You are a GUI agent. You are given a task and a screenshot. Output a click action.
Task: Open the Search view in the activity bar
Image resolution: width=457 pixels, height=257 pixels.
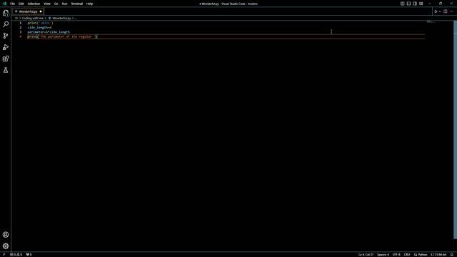coord(6,24)
